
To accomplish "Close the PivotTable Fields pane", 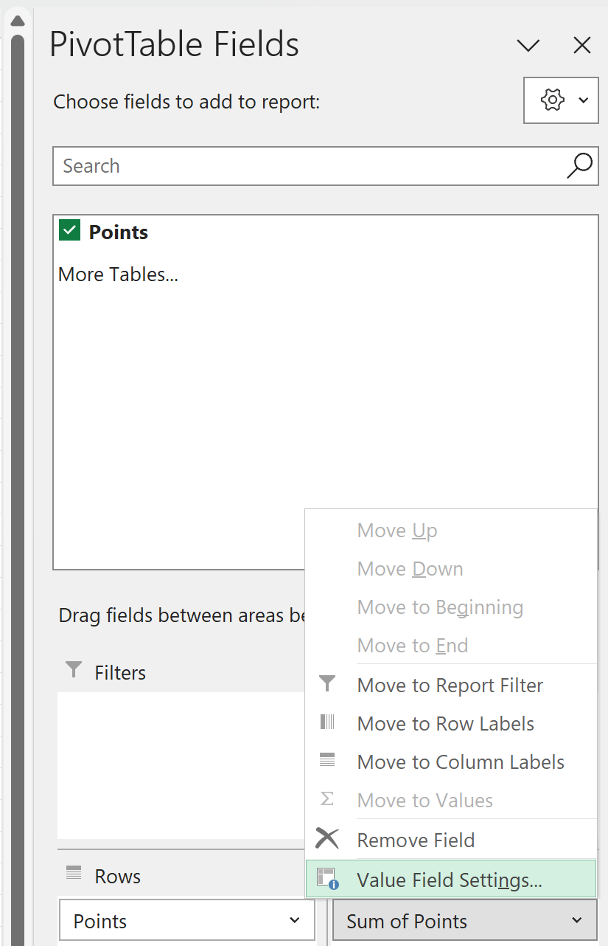I will 582,46.
